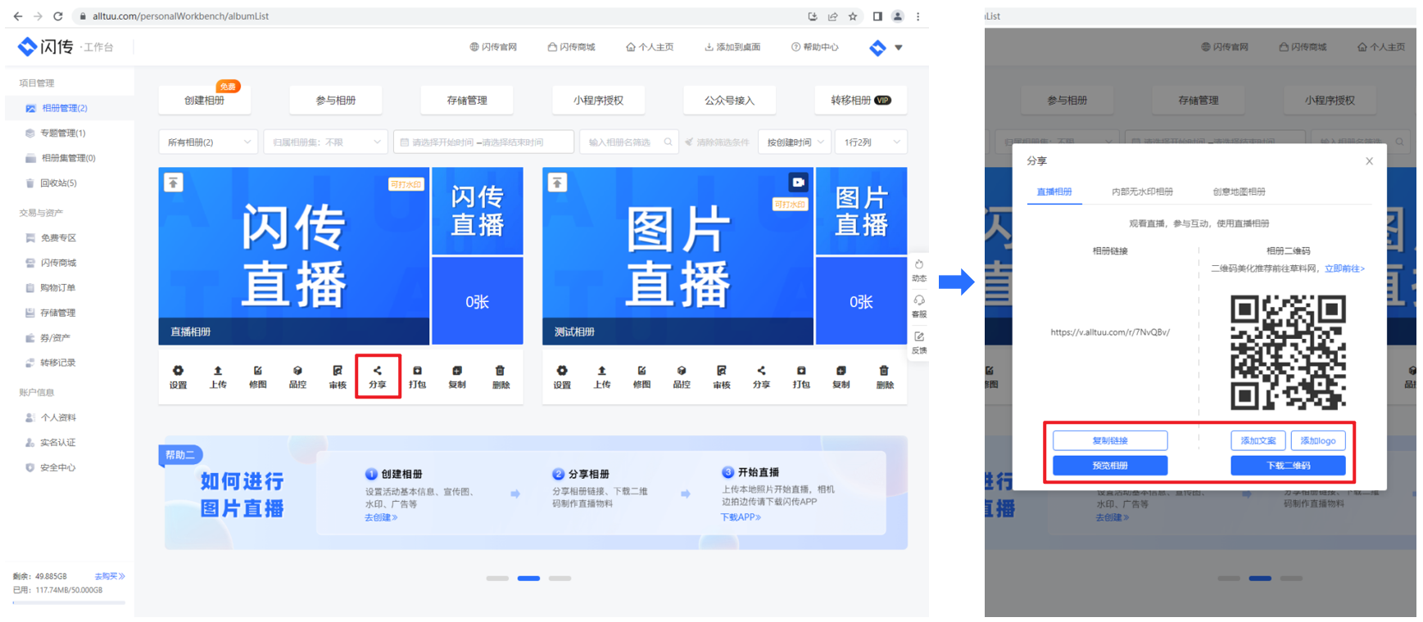The image size is (1423, 622).
Task: Expand the 归属相册集：不限 dropdown
Action: (x=325, y=142)
